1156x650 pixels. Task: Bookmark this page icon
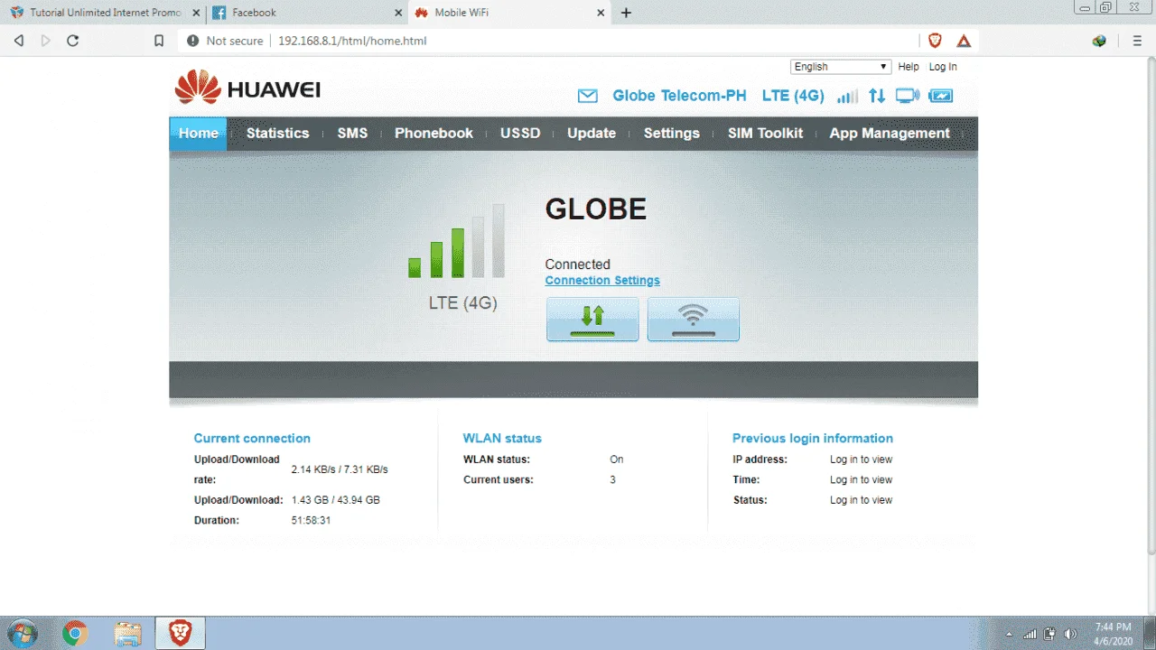tap(159, 41)
